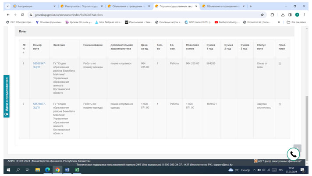Open File Explorer from the taskbar
Image resolution: width=312 pixels, height=176 pixels.
pos(37,170)
